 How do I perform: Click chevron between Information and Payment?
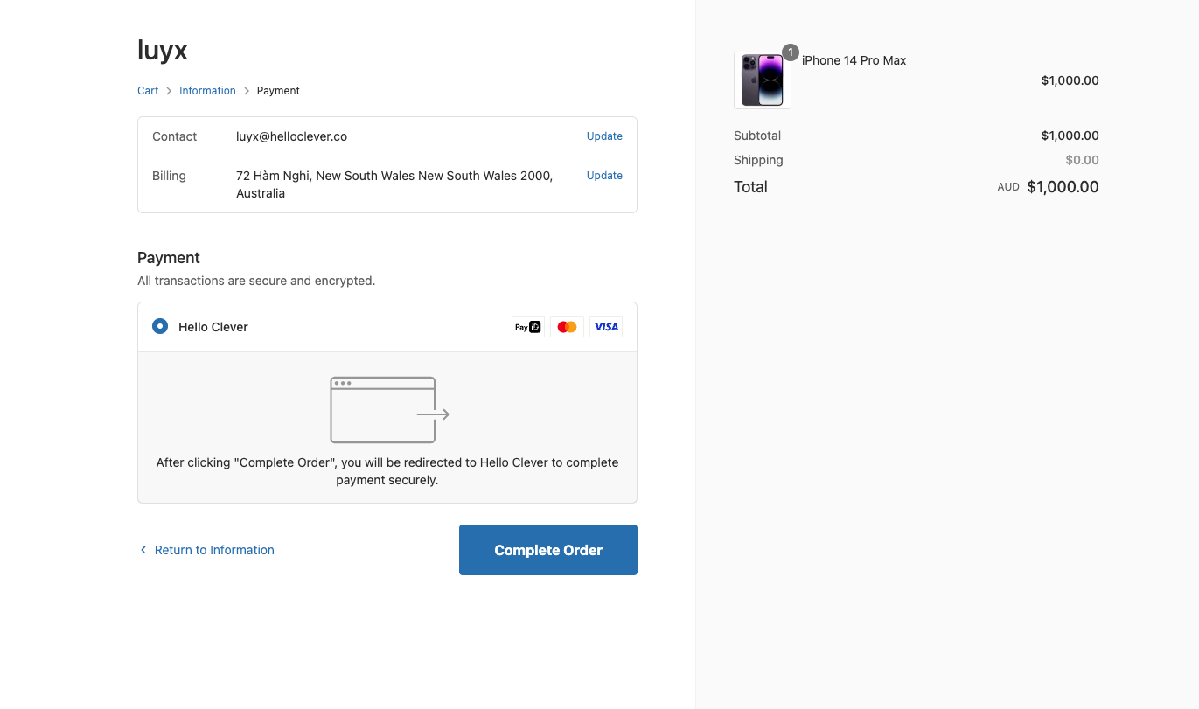pyautogui.click(x=247, y=91)
